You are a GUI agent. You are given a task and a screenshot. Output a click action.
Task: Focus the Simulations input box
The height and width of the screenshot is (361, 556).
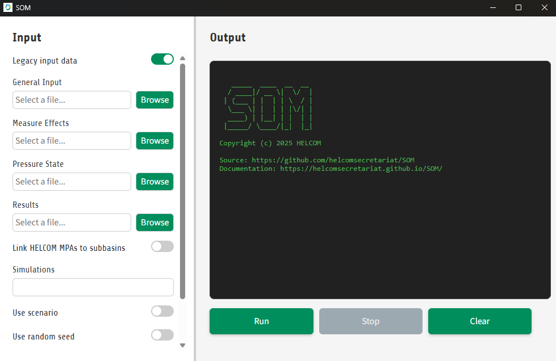point(93,287)
